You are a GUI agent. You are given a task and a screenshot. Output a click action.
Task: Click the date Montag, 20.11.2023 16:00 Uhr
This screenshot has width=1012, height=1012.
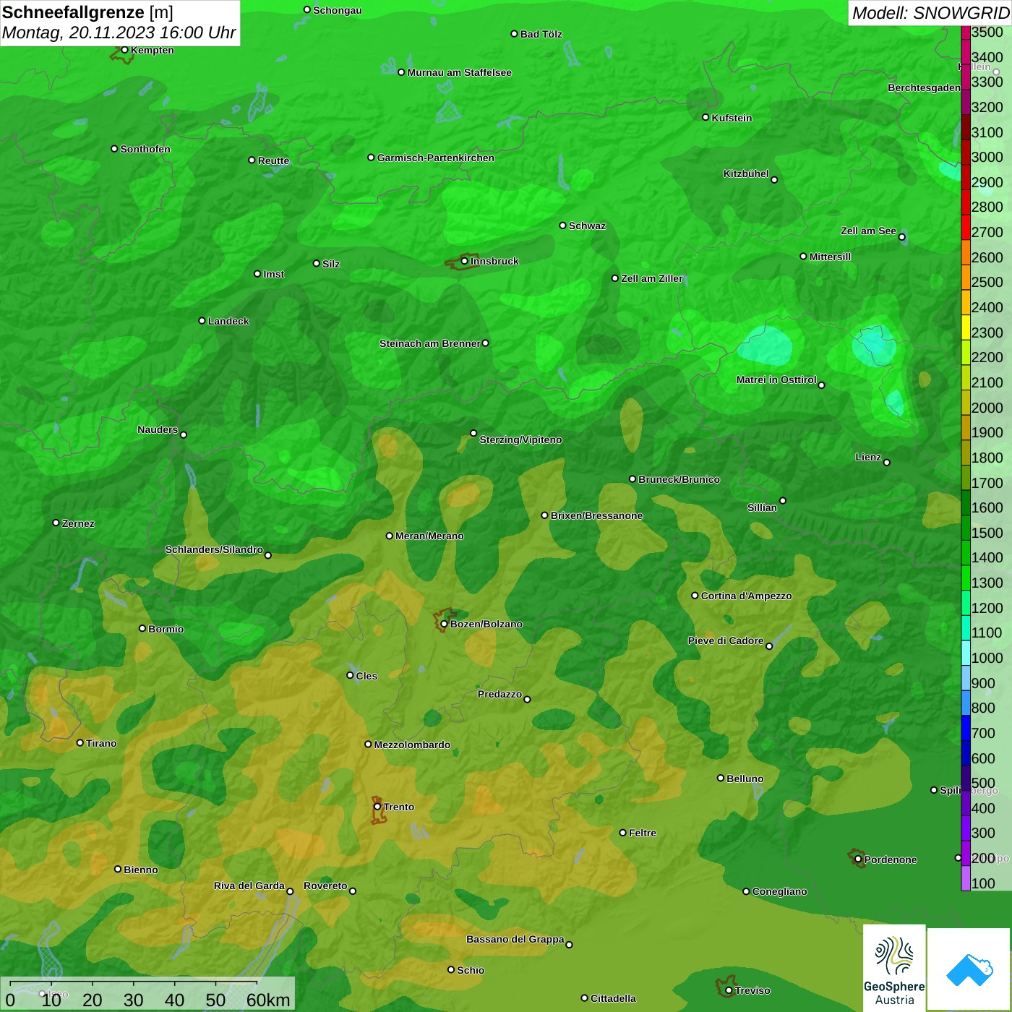coord(119,33)
